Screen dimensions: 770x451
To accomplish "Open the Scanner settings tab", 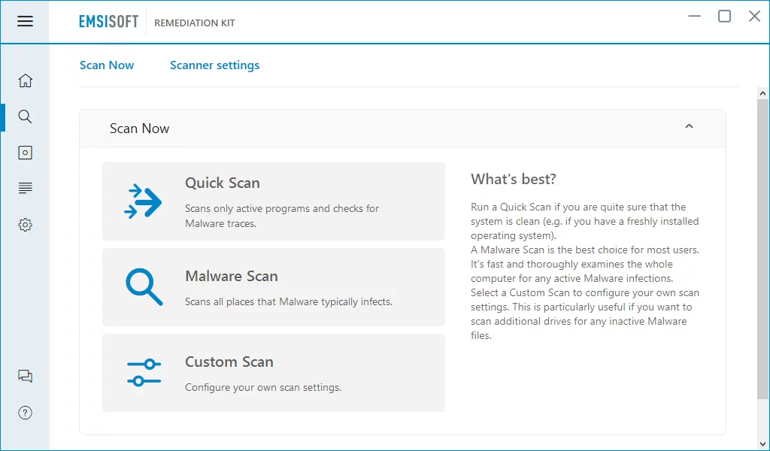I will (x=214, y=65).
